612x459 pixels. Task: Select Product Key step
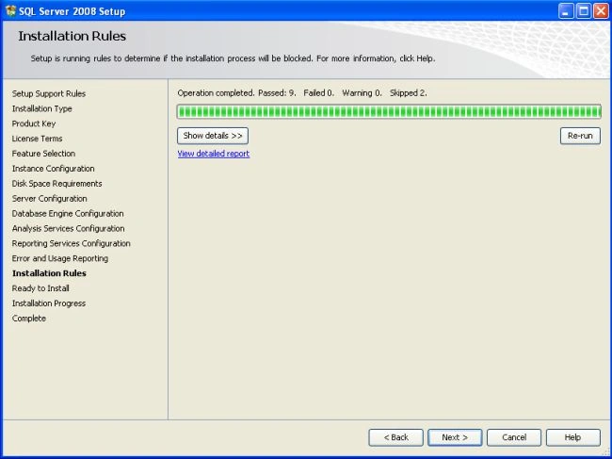point(34,123)
